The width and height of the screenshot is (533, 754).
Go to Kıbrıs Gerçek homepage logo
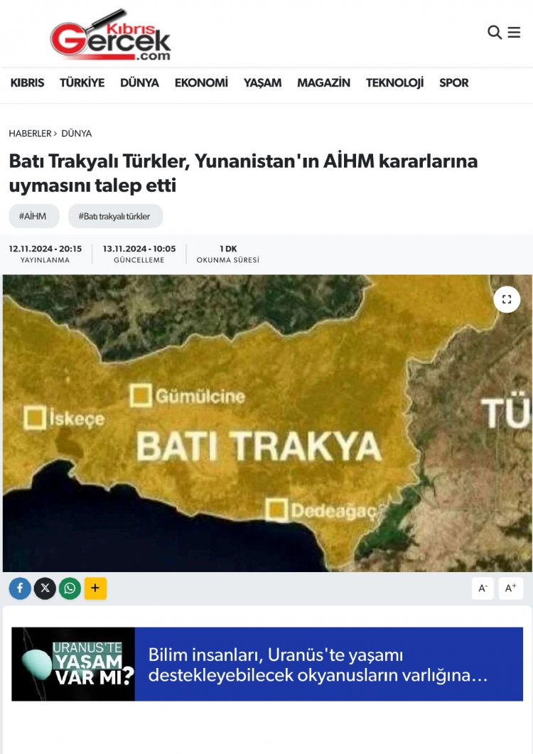(111, 35)
